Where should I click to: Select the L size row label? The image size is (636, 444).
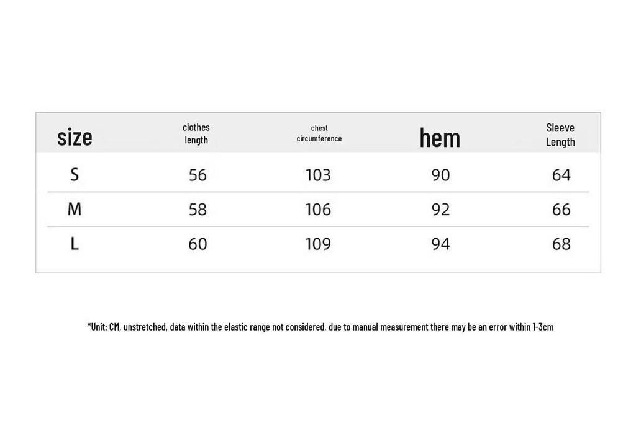click(x=75, y=244)
